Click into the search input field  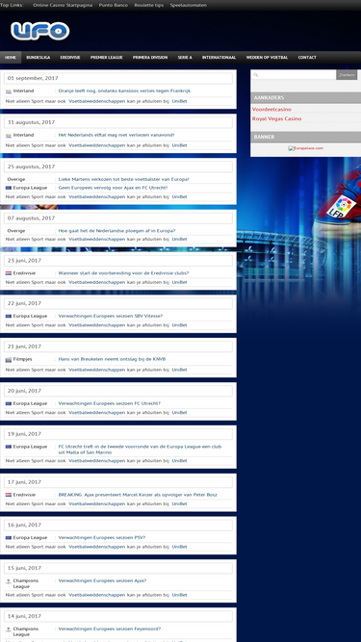297,75
